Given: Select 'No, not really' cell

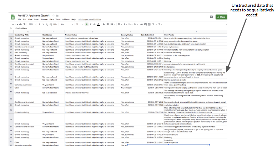Looking at the screenshot, I should (x=130, y=88).
